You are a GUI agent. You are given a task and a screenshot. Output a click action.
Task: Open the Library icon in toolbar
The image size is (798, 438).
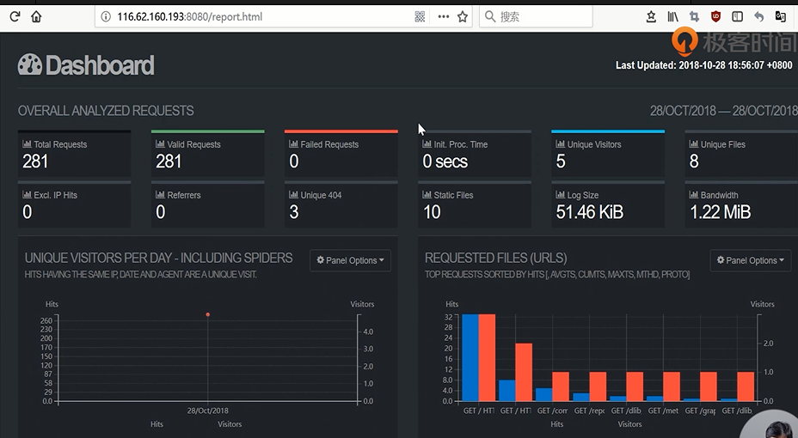coord(672,17)
